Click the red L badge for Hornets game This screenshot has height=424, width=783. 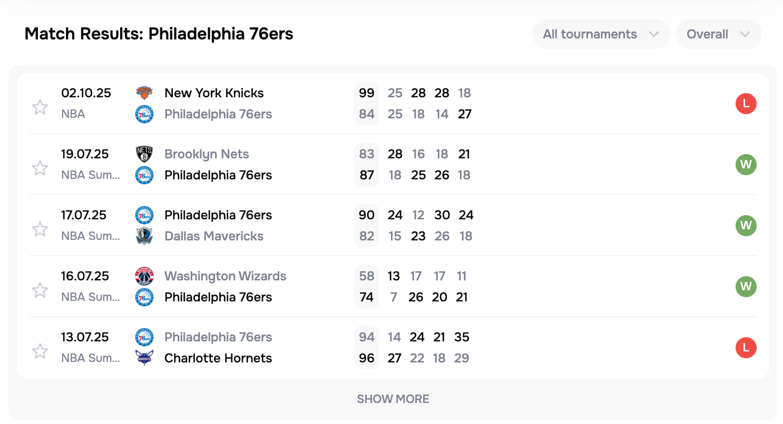click(746, 348)
